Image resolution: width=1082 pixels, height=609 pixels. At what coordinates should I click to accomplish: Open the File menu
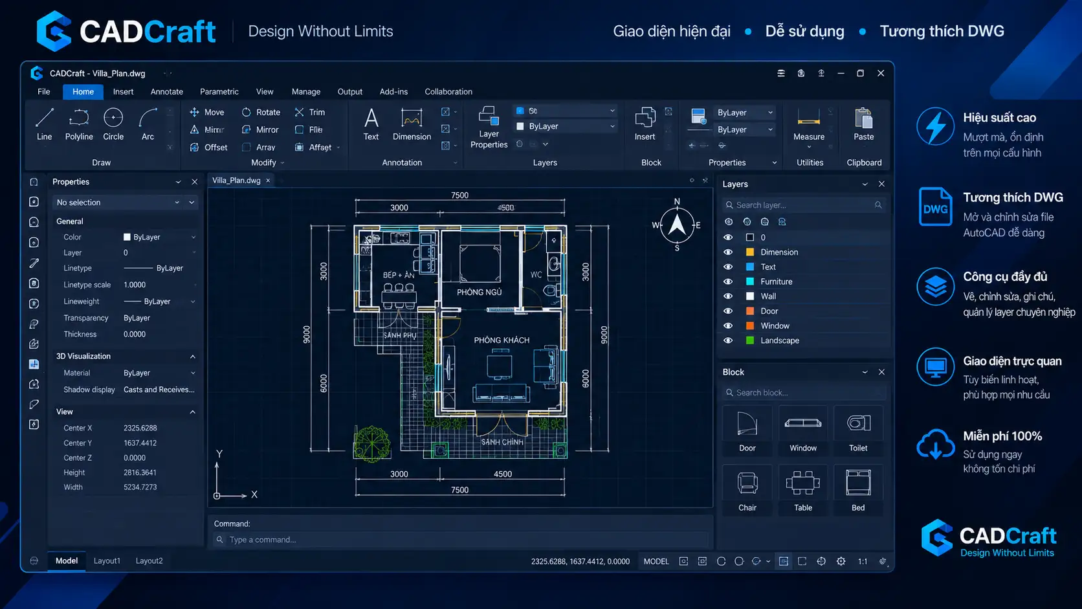tap(44, 92)
